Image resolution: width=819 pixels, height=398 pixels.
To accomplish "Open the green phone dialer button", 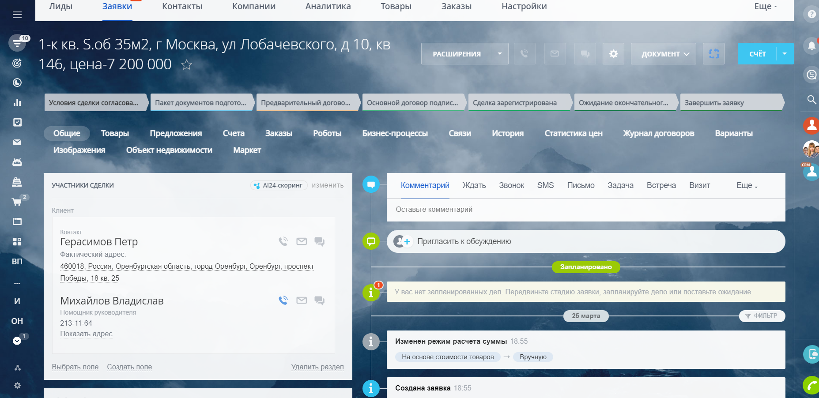I will 811,385.
